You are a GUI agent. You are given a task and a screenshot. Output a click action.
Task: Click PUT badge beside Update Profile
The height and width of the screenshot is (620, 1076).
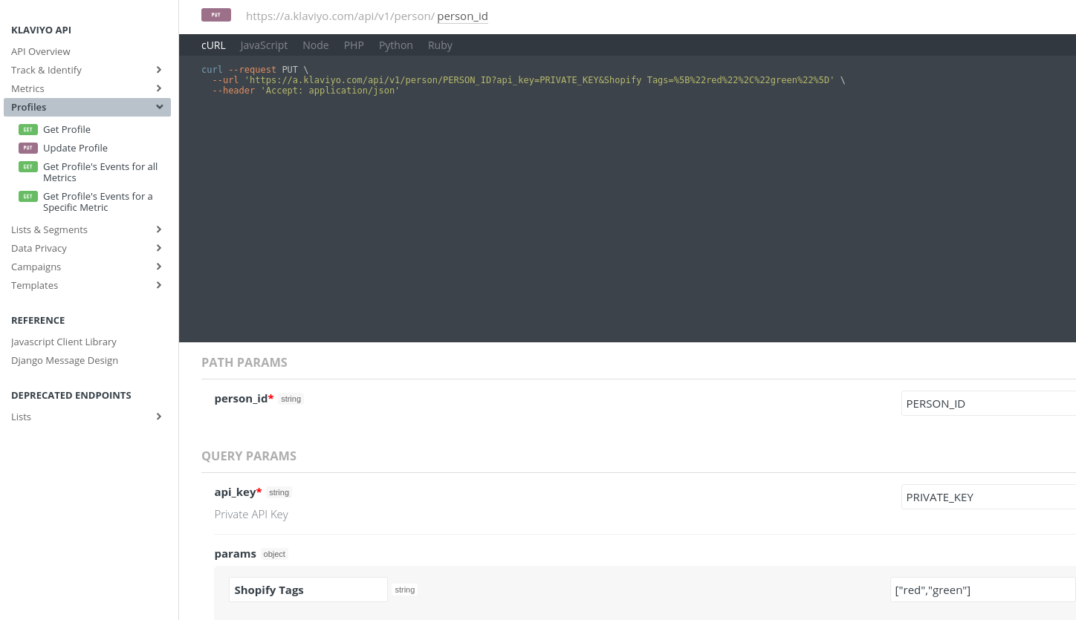(28, 148)
